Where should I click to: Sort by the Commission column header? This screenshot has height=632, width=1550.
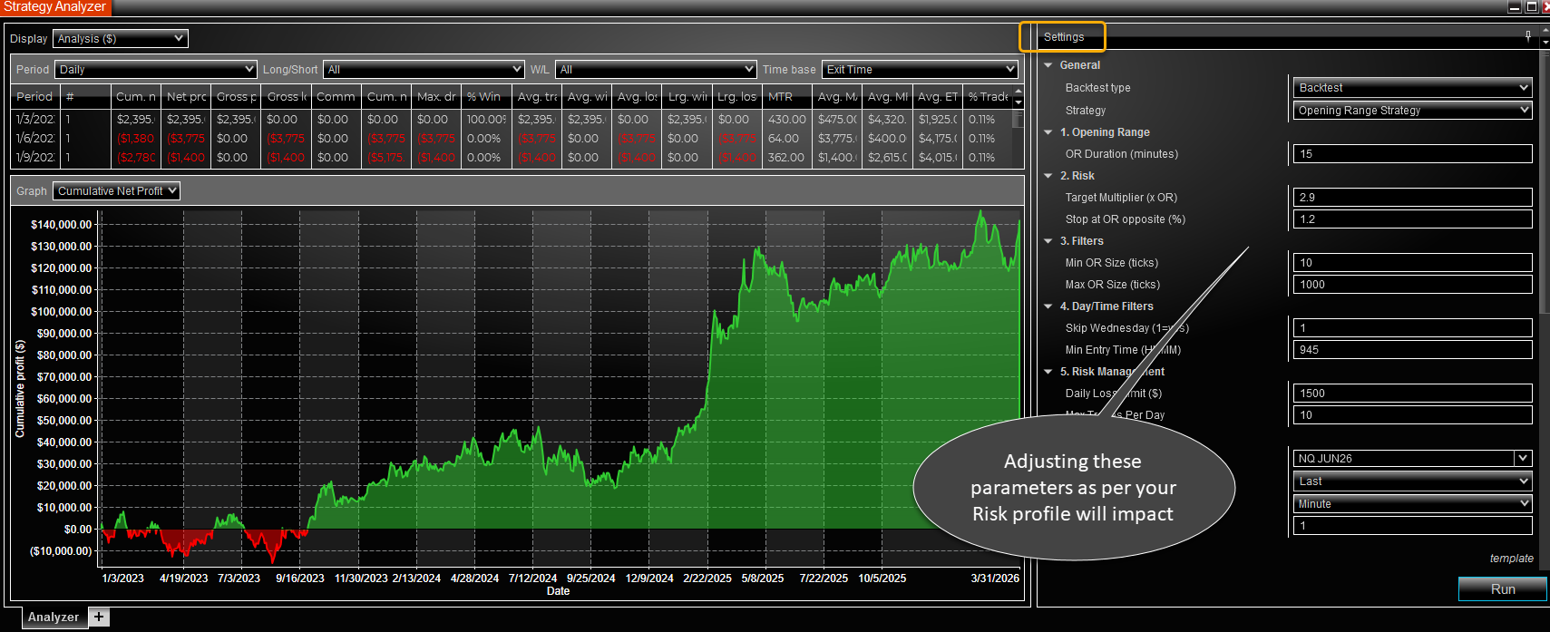[x=336, y=97]
